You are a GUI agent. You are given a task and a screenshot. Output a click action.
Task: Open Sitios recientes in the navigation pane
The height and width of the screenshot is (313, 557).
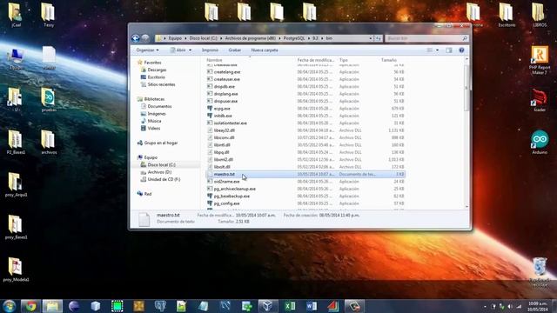pos(161,84)
